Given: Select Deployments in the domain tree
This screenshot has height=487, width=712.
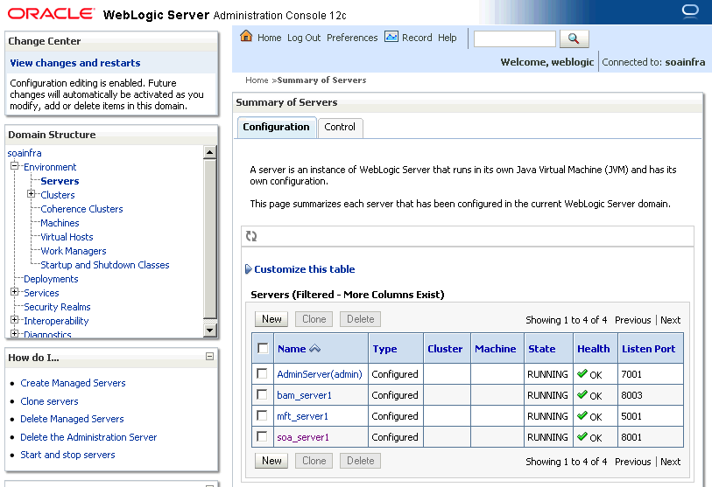Looking at the screenshot, I should (51, 279).
